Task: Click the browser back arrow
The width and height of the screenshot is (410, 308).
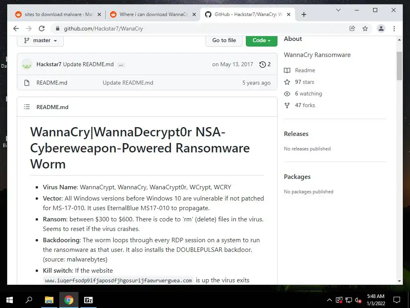Action: [x=16, y=28]
